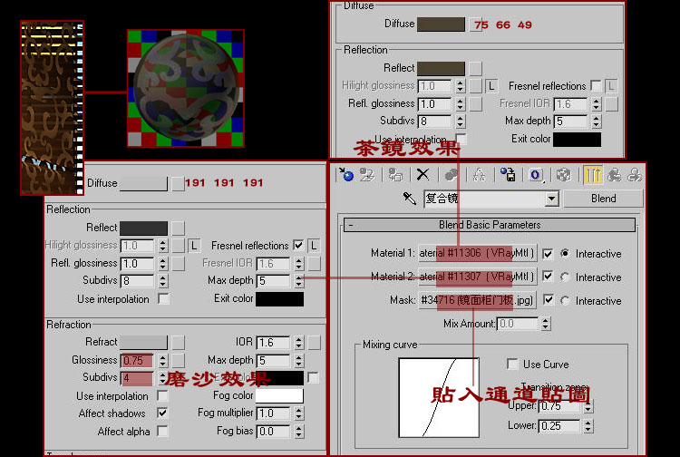
Task: Click light gray Diffuse color swatch
Action: [143, 183]
